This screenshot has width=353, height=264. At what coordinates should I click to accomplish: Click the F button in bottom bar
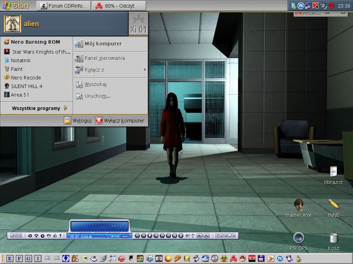pyautogui.click(x=19, y=258)
